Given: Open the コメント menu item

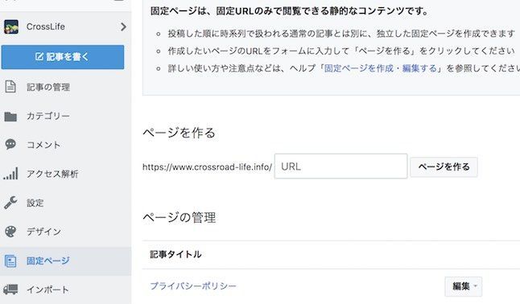Looking at the screenshot, I should point(43,145).
